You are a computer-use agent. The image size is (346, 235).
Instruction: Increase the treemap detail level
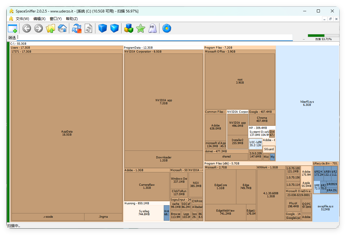coord(114,28)
